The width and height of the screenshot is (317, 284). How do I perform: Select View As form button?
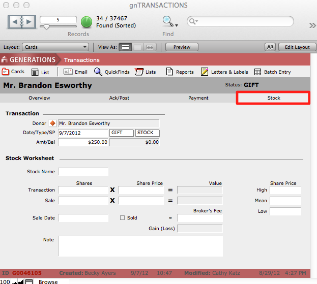tap(125, 47)
